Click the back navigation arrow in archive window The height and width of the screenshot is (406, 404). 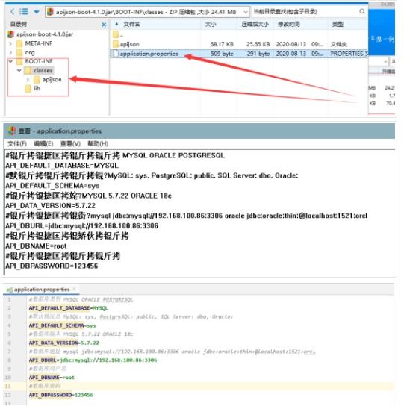13,12
